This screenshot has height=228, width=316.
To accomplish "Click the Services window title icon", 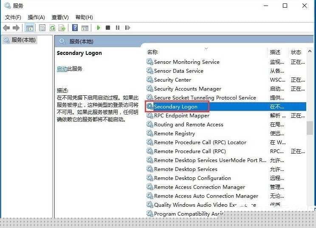I will [8, 6].
